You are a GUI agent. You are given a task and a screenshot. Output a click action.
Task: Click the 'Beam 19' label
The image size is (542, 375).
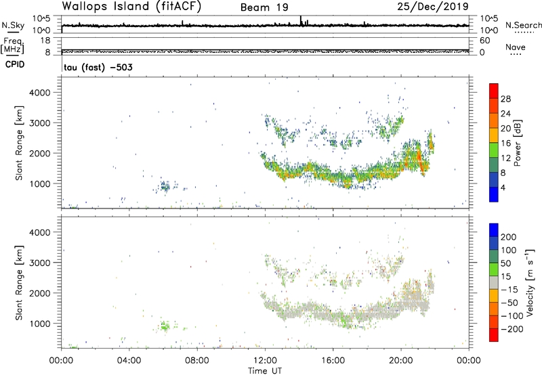264,7
